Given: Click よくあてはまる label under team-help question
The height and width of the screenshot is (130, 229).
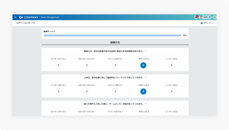Looking at the screenshot, I should pyautogui.click(x=171, y=111).
